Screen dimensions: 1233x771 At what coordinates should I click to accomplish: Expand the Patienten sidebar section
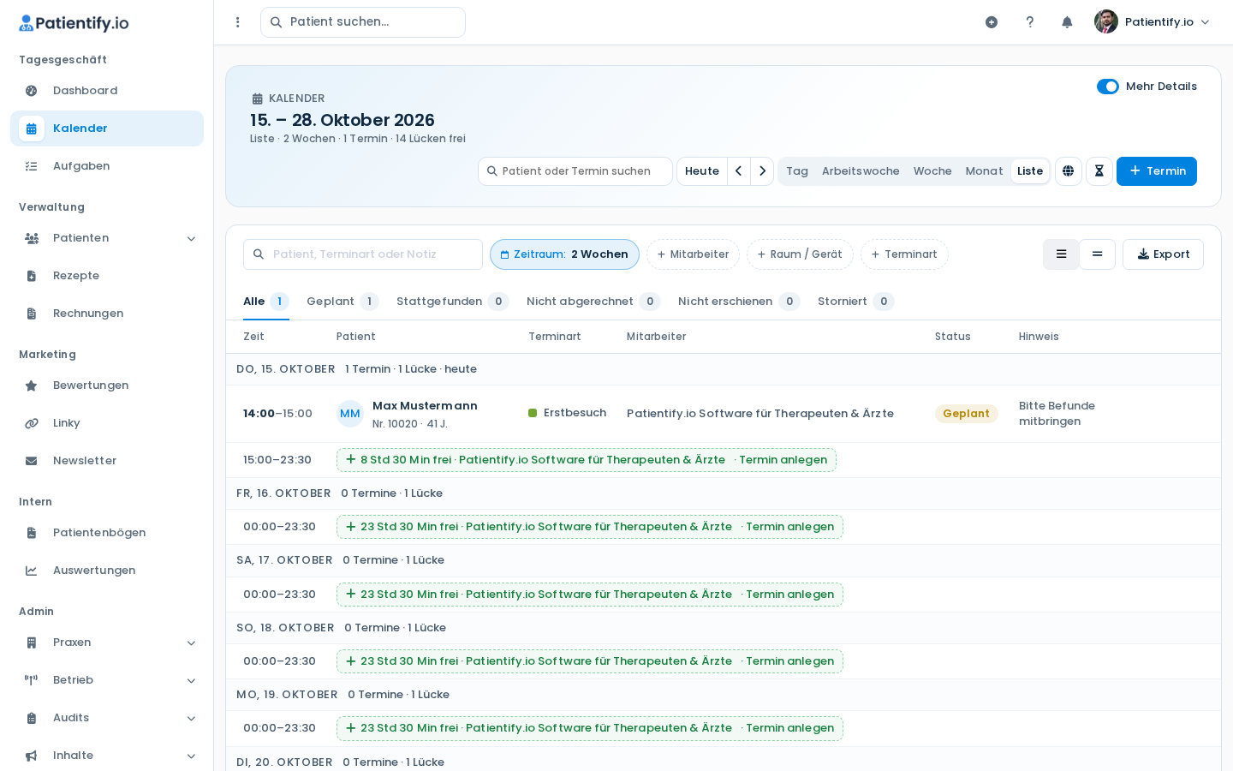pos(107,238)
